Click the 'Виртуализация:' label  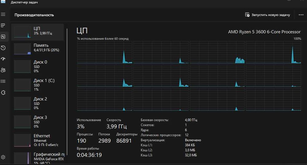coord(153,140)
